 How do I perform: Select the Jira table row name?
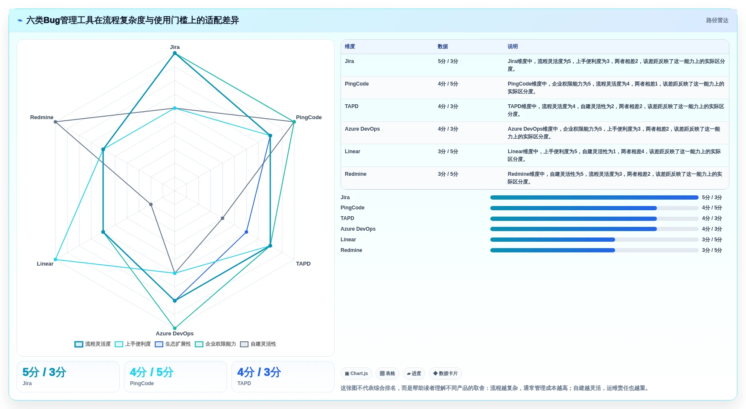350,61
